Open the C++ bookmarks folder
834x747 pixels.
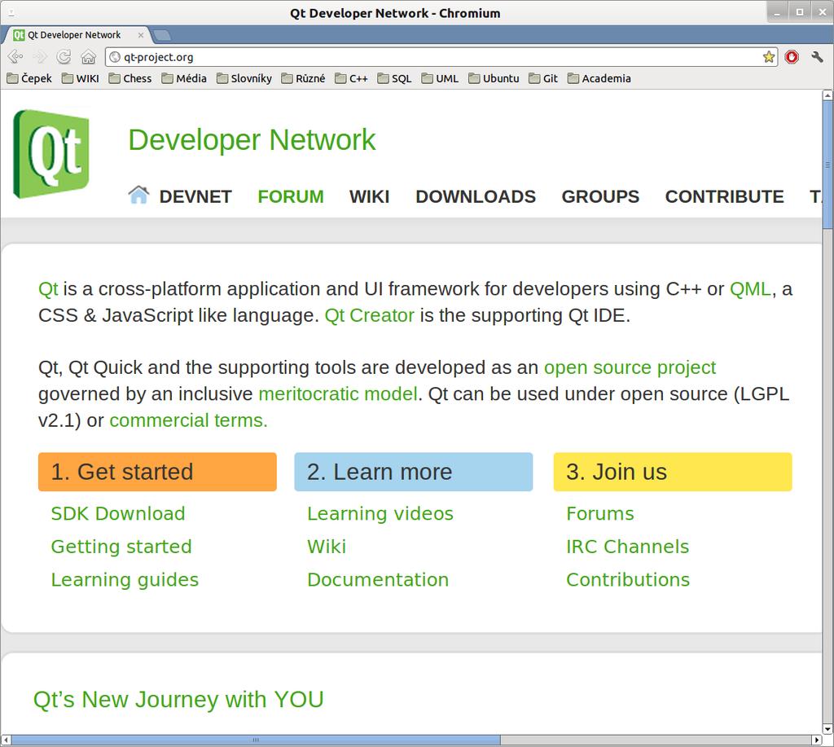click(x=351, y=78)
